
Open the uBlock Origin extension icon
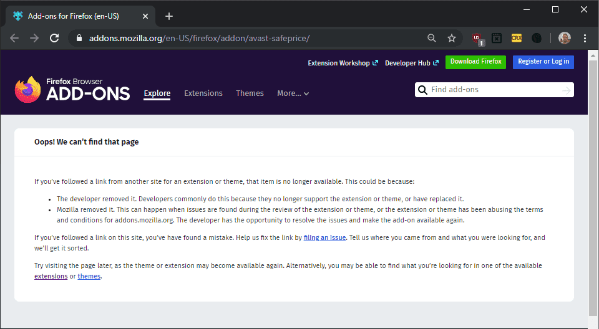coord(477,39)
